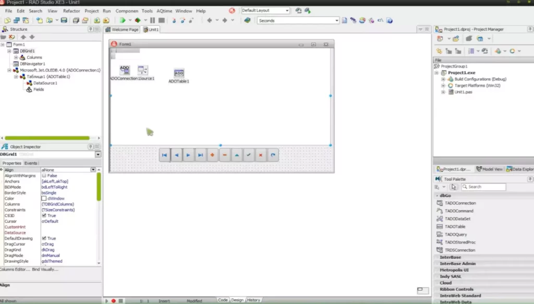Select the ADOConnection1 component on Form1
The width and height of the screenshot is (534, 304).
pos(125,70)
